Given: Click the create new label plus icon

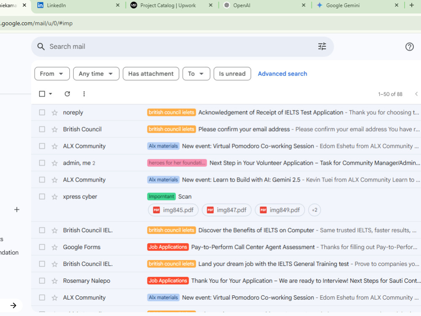Looking at the screenshot, I should click(17, 209).
